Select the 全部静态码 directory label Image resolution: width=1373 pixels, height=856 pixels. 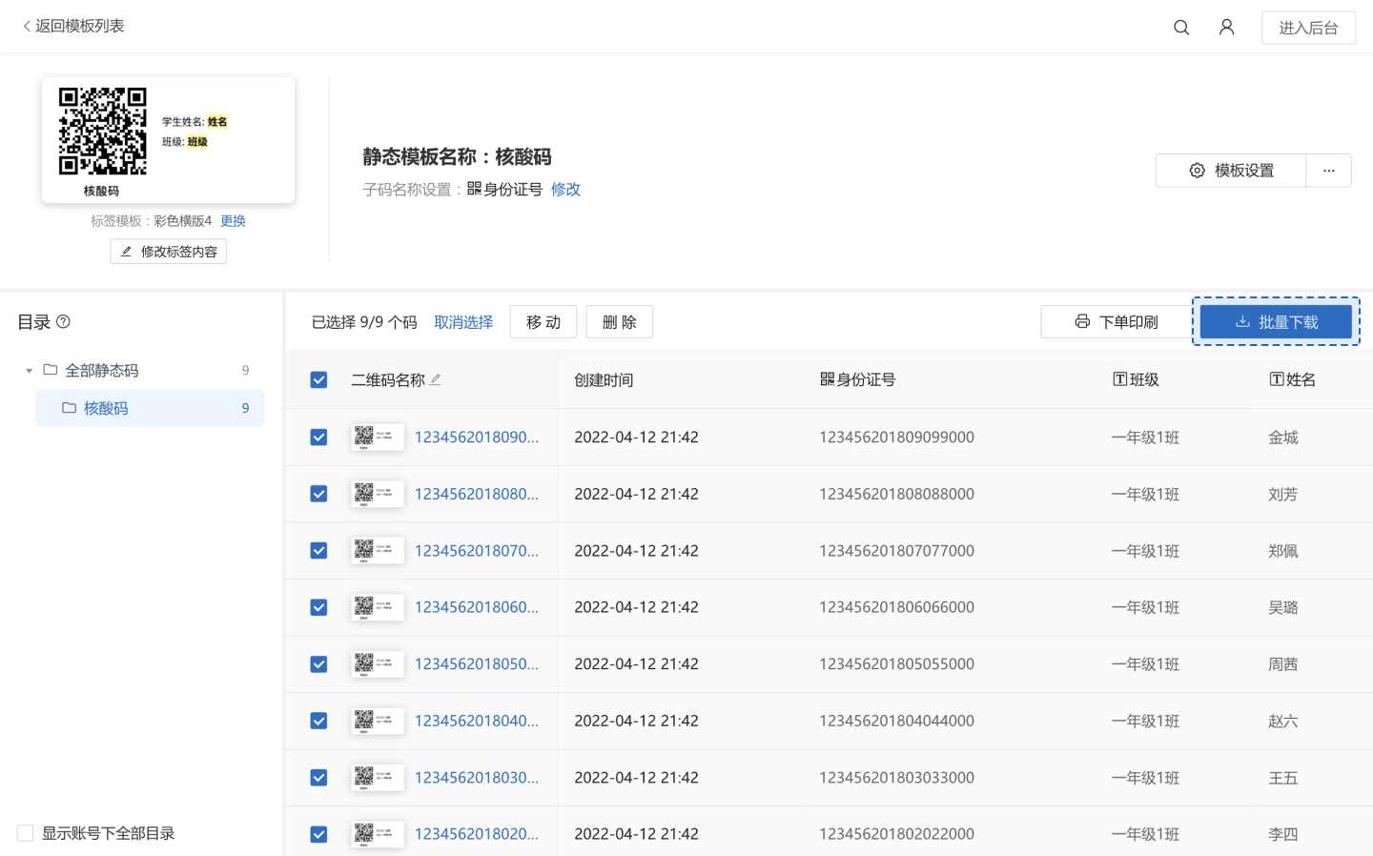(x=102, y=370)
